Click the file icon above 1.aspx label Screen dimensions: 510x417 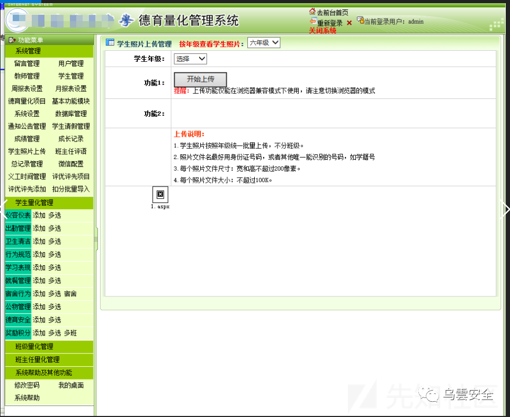click(x=160, y=195)
